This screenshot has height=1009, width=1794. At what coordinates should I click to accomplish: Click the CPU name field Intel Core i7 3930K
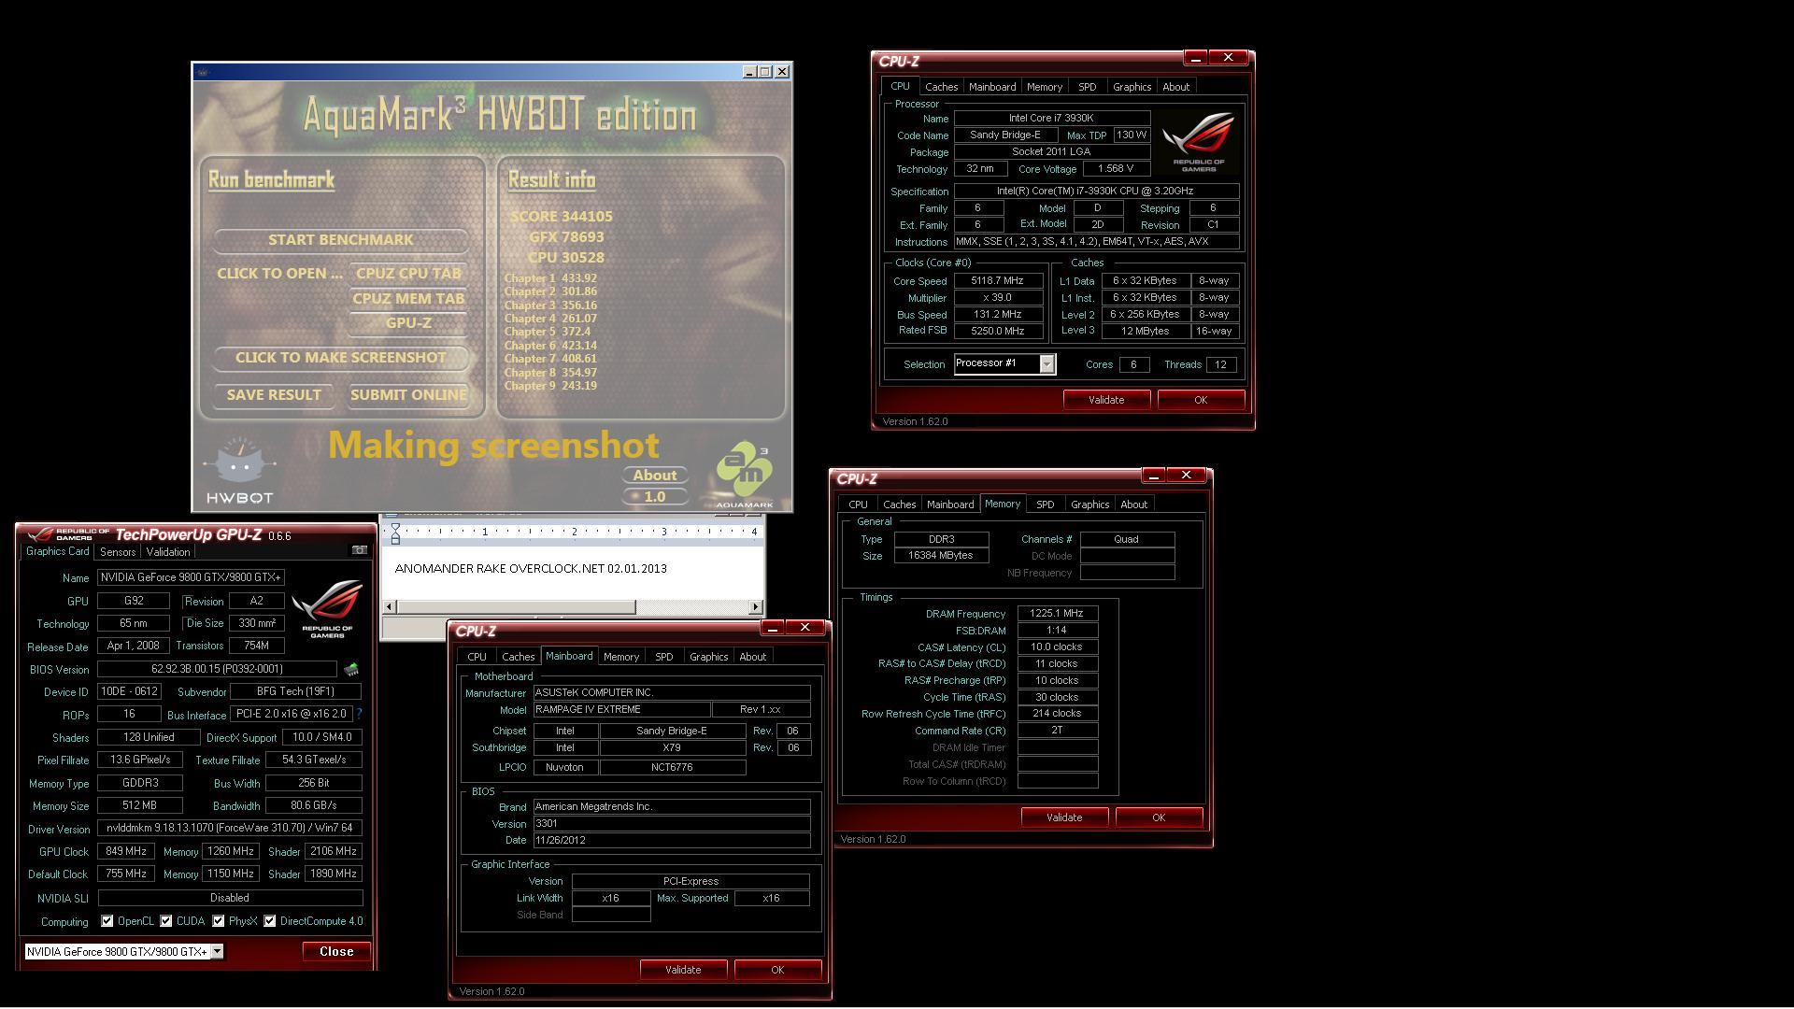point(1052,118)
